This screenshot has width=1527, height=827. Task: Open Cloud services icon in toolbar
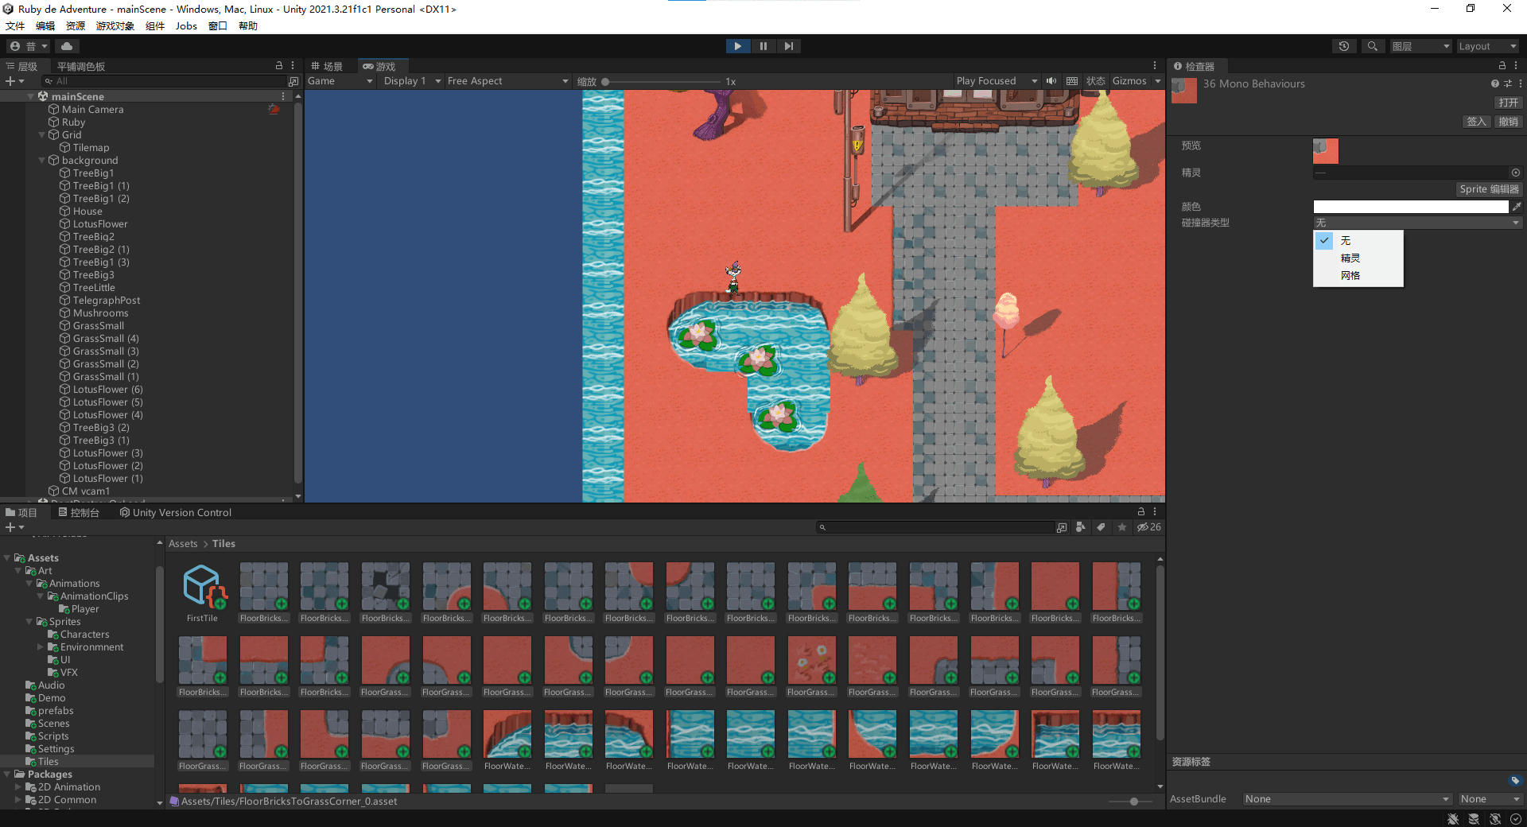point(67,46)
